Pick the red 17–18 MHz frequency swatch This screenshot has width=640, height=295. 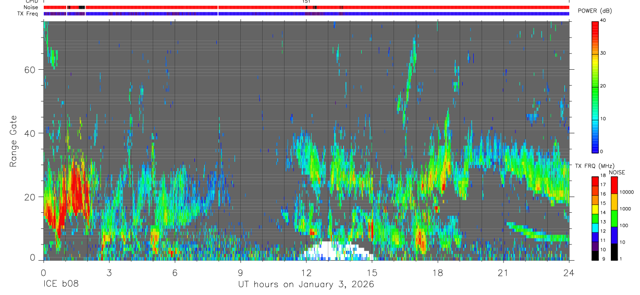coord(595,182)
